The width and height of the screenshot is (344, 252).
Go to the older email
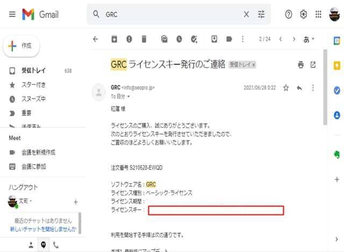tap(294, 39)
